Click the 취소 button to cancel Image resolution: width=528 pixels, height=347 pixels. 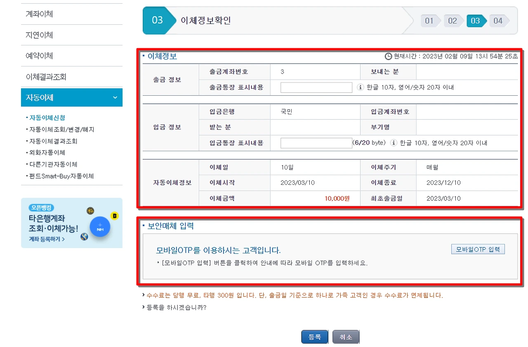point(345,337)
